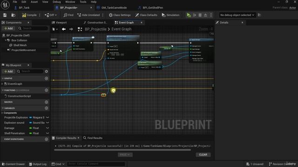Click the Unreal Engine logo icon
Image resolution: width=298 pixels, height=167 pixels.
point(5,5)
